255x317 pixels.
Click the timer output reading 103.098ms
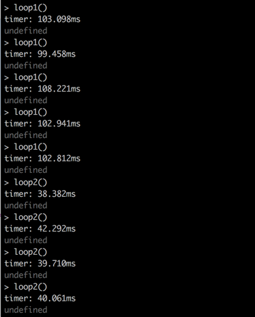[42, 19]
